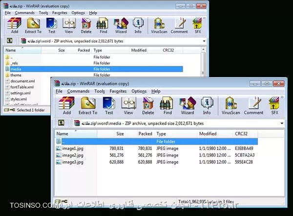Open Help menu in front window

click(156, 91)
